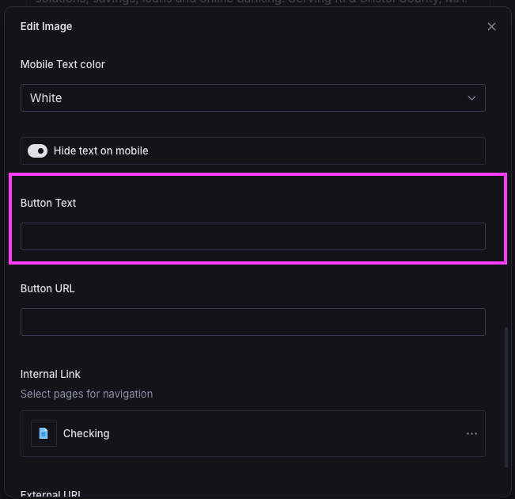The image size is (515, 499).
Task: Click the Internal Link heading
Action: click(x=51, y=374)
